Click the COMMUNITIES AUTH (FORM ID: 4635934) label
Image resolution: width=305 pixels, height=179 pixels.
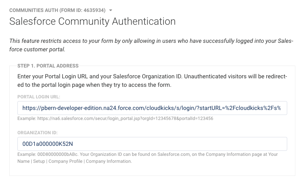pos(57,10)
